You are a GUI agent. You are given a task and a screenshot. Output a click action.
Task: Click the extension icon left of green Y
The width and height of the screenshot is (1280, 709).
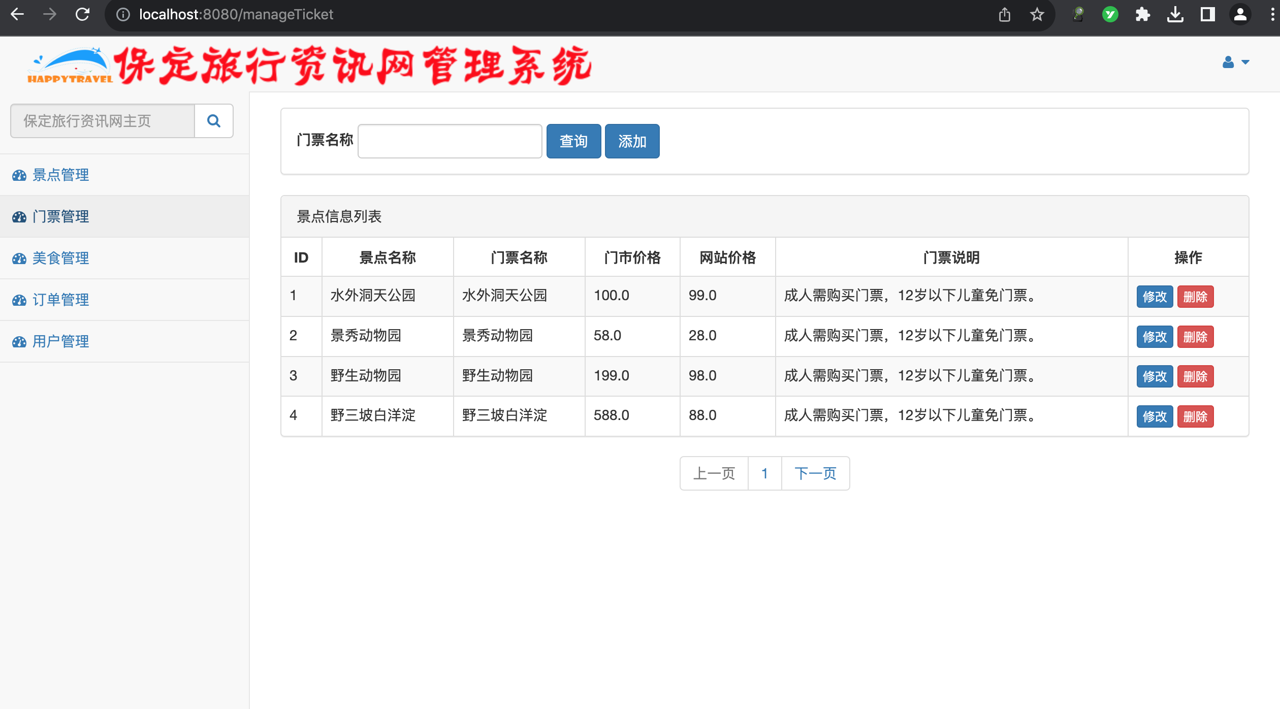[x=1078, y=14]
